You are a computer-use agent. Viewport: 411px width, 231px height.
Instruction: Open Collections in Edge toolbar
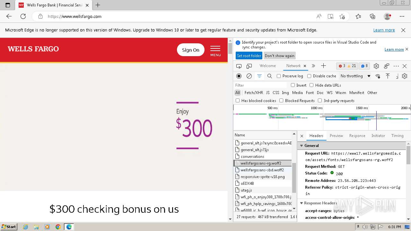pos(372,16)
